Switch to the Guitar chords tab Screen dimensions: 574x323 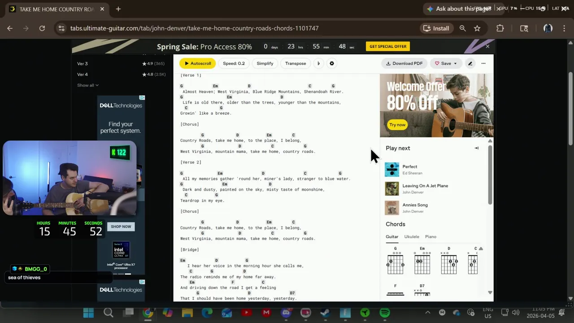pos(392,237)
